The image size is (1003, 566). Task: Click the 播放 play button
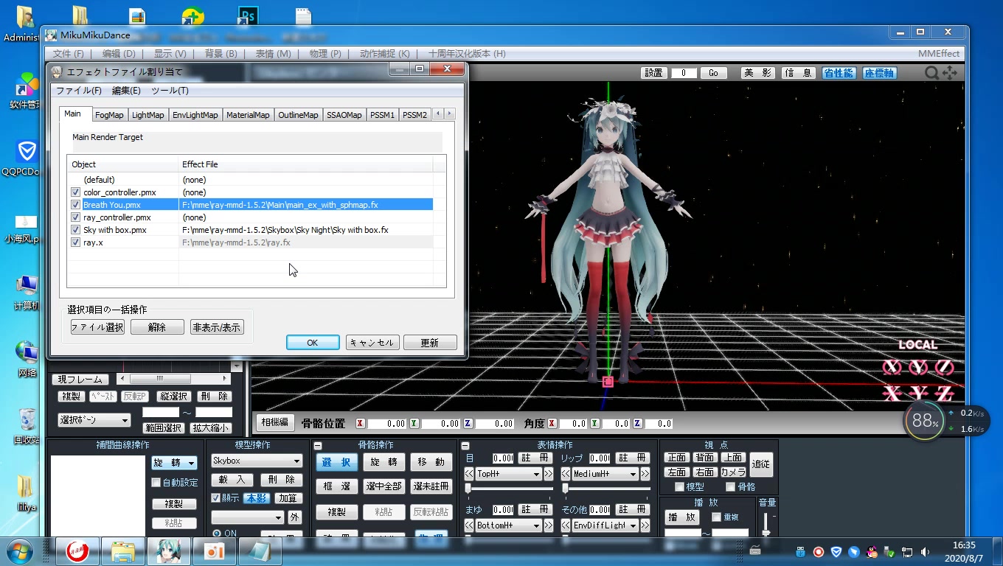(x=681, y=517)
